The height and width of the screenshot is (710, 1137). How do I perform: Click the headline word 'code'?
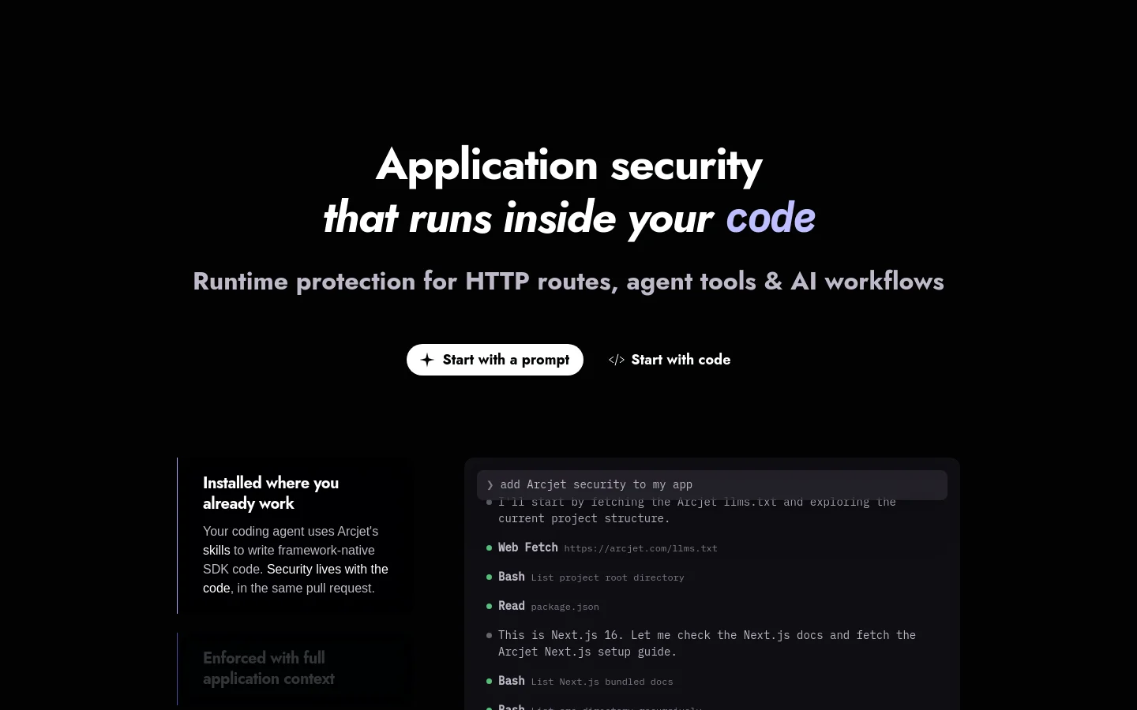(x=771, y=218)
